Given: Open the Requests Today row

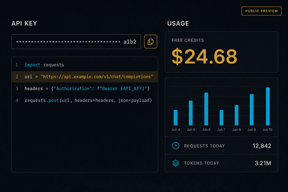Looking at the screenshot, I should (x=221, y=146).
